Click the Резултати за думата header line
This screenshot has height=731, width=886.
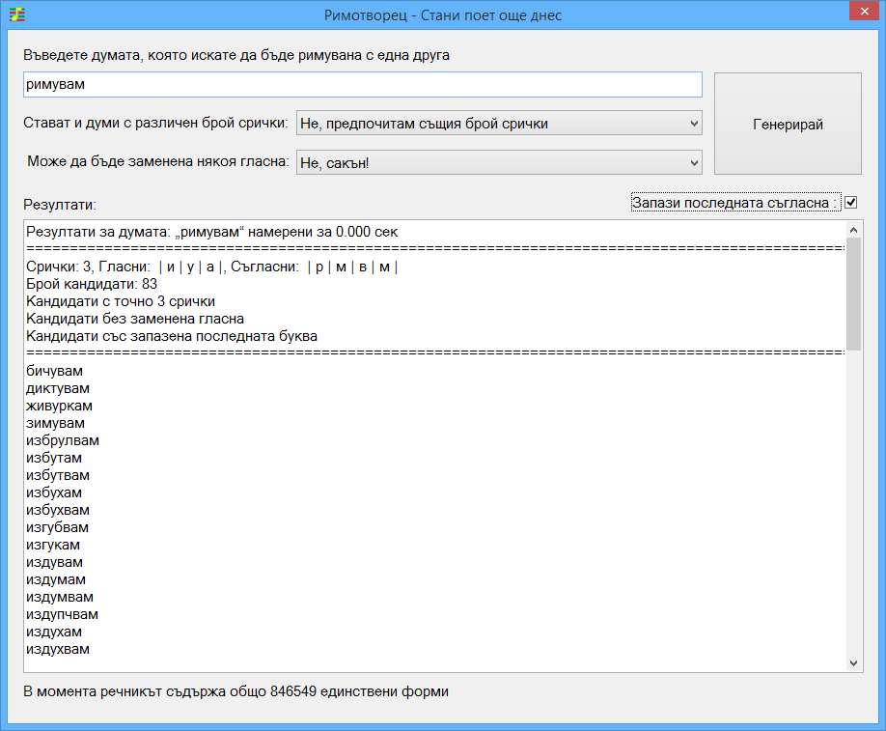point(212,232)
